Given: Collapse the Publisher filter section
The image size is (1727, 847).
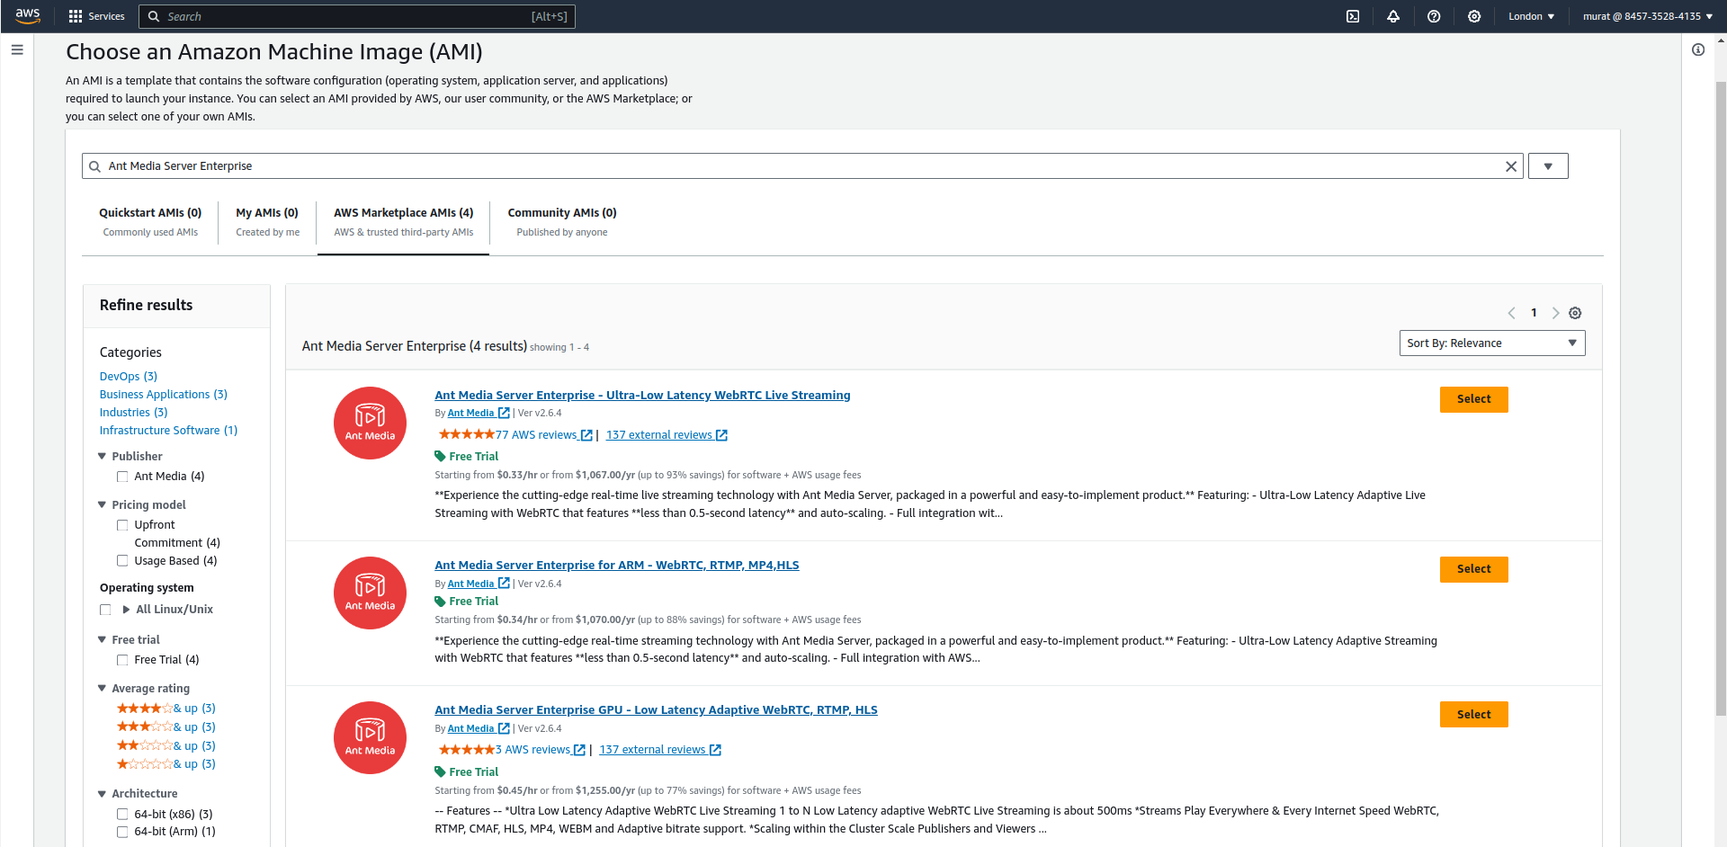Looking at the screenshot, I should pyautogui.click(x=102, y=456).
